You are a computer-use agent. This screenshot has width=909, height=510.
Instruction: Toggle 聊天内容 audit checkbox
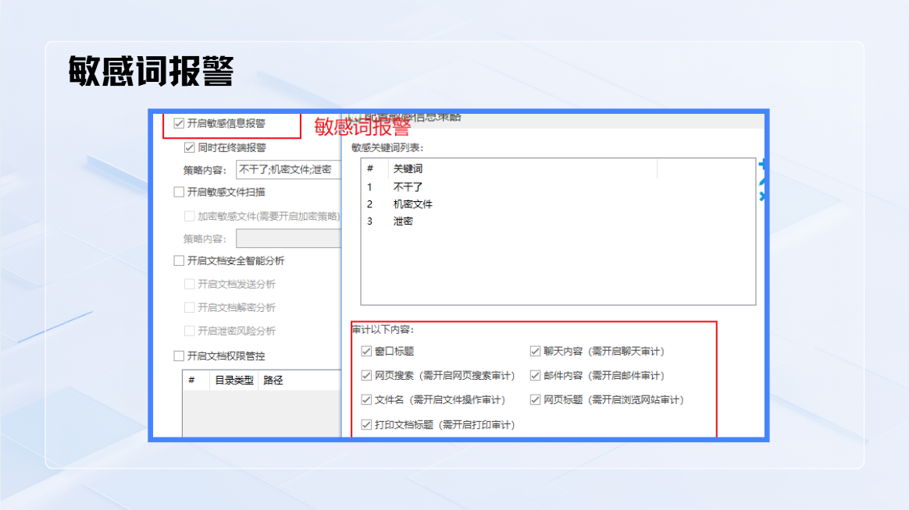tap(535, 352)
